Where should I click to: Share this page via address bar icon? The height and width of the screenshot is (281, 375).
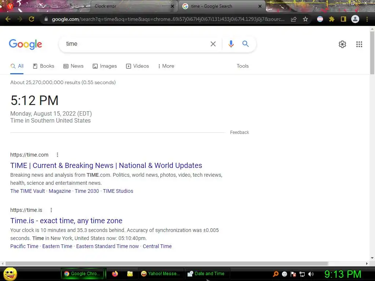point(294,19)
